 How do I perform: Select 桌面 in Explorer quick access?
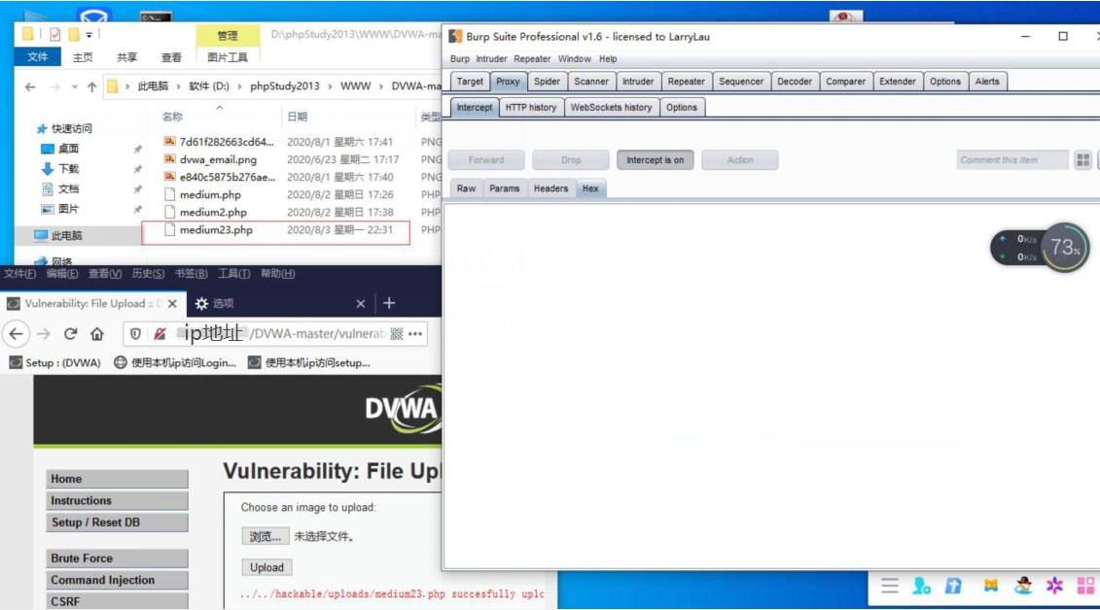pyautogui.click(x=68, y=149)
